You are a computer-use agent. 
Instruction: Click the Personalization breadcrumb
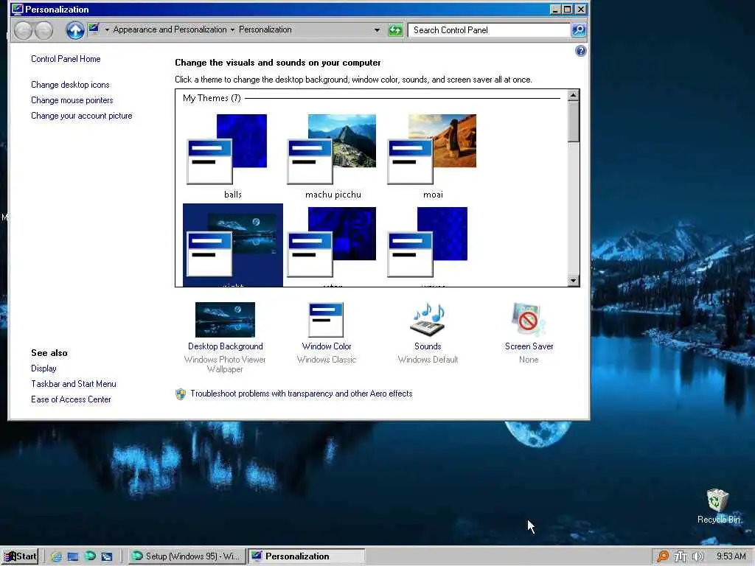[265, 29]
